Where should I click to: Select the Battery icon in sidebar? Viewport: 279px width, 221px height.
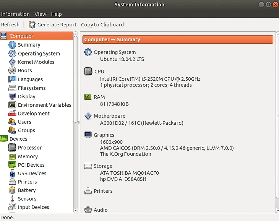12,190
